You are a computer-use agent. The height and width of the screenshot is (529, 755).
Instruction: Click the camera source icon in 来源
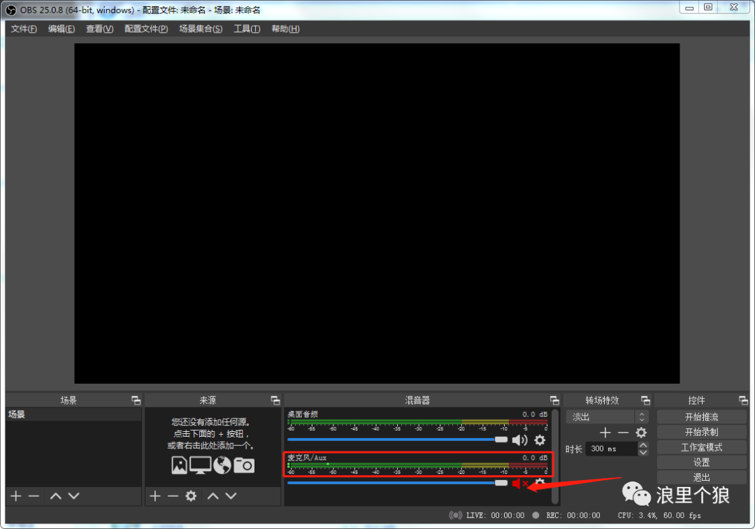click(x=244, y=465)
